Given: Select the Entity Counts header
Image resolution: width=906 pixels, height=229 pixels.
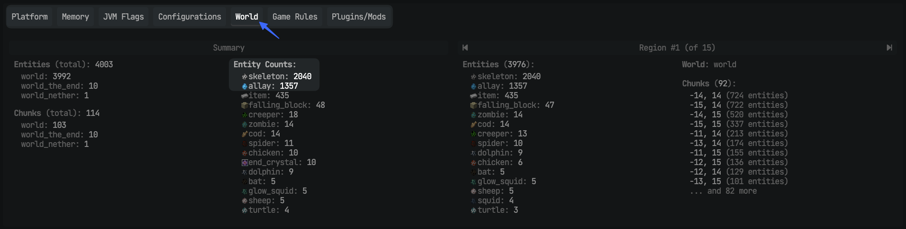Looking at the screenshot, I should [265, 64].
